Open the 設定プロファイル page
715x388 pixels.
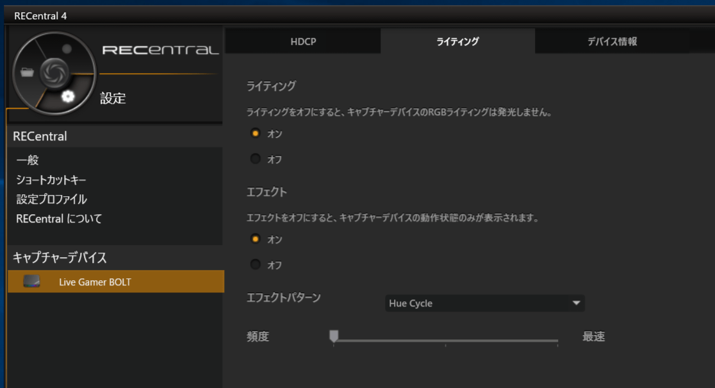point(51,199)
